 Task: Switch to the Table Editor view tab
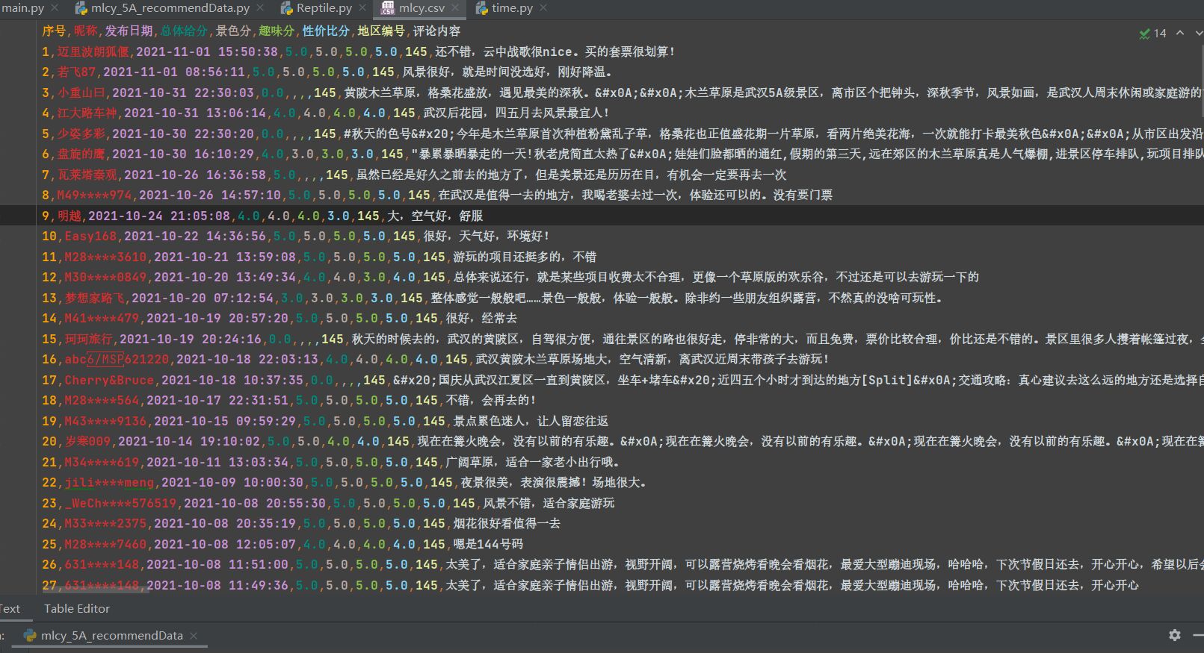tap(77, 608)
